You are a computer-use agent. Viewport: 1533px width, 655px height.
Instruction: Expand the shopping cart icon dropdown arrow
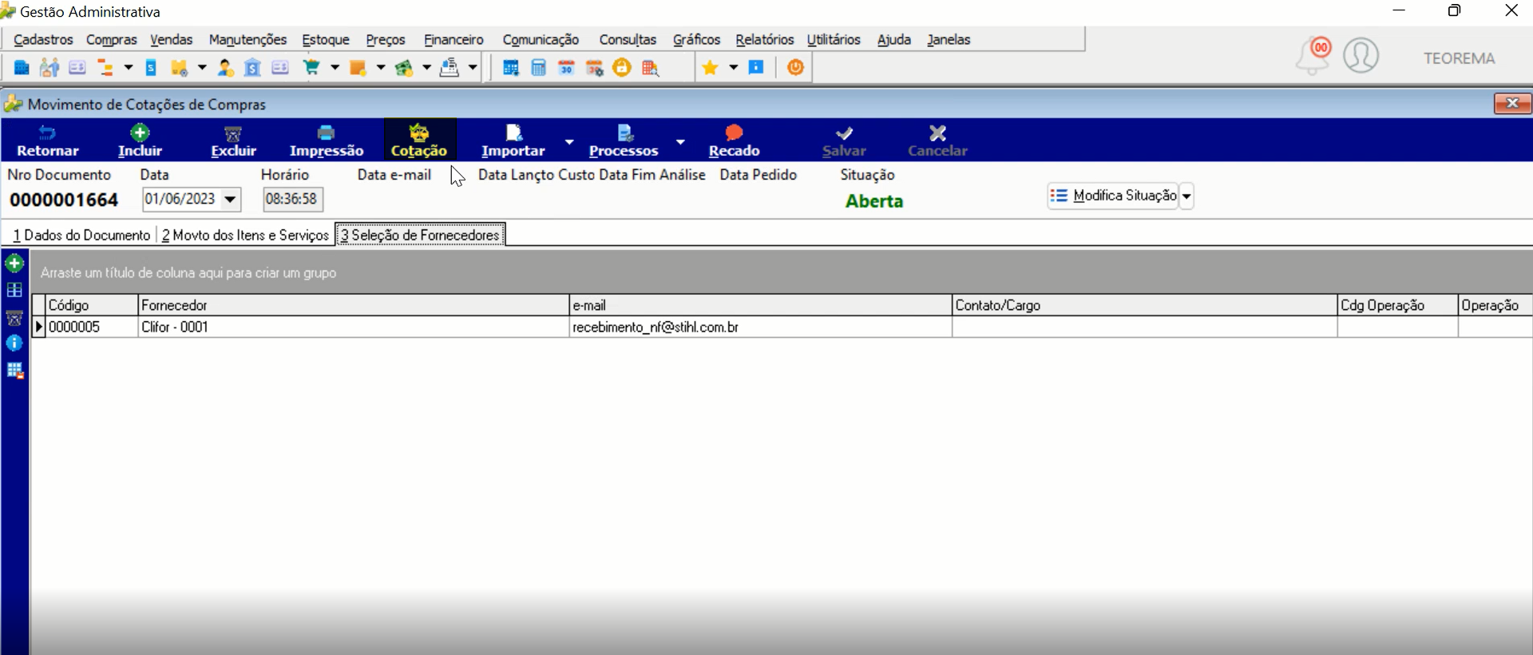335,68
